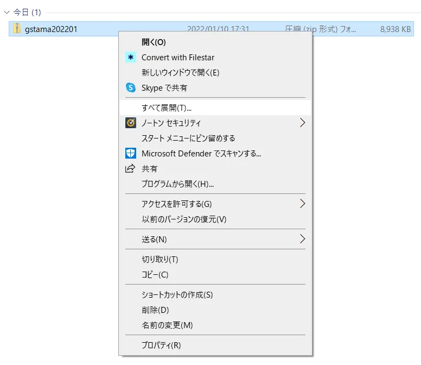Viewport: 421px width, 365px height.
Task: Choose 切り取り(T) to cut the file
Action: [160, 259]
